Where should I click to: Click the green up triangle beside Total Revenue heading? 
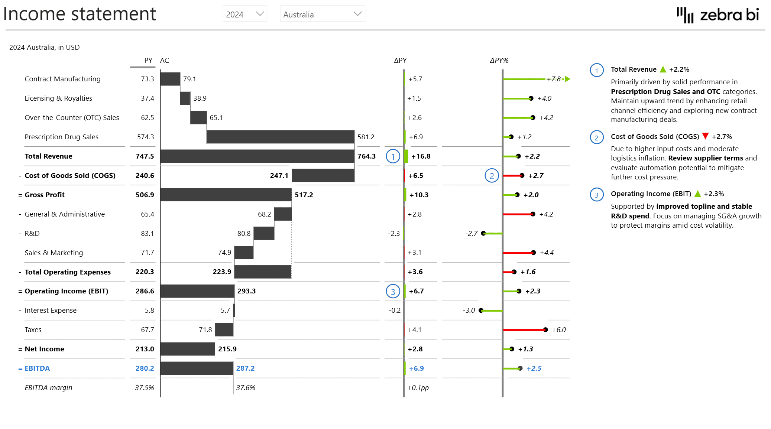[664, 69]
